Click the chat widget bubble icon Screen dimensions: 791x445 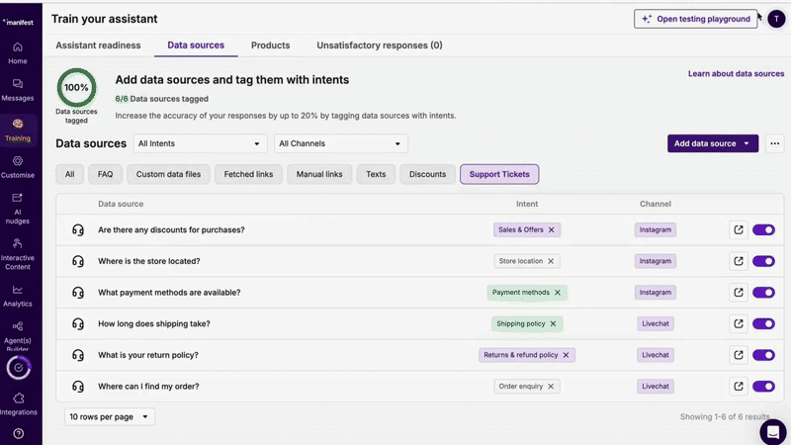click(773, 432)
